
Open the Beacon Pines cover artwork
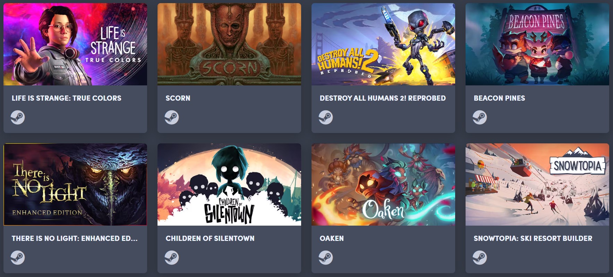click(537, 44)
